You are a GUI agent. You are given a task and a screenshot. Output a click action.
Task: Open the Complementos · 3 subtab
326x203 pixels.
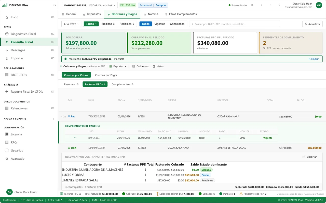(123, 84)
